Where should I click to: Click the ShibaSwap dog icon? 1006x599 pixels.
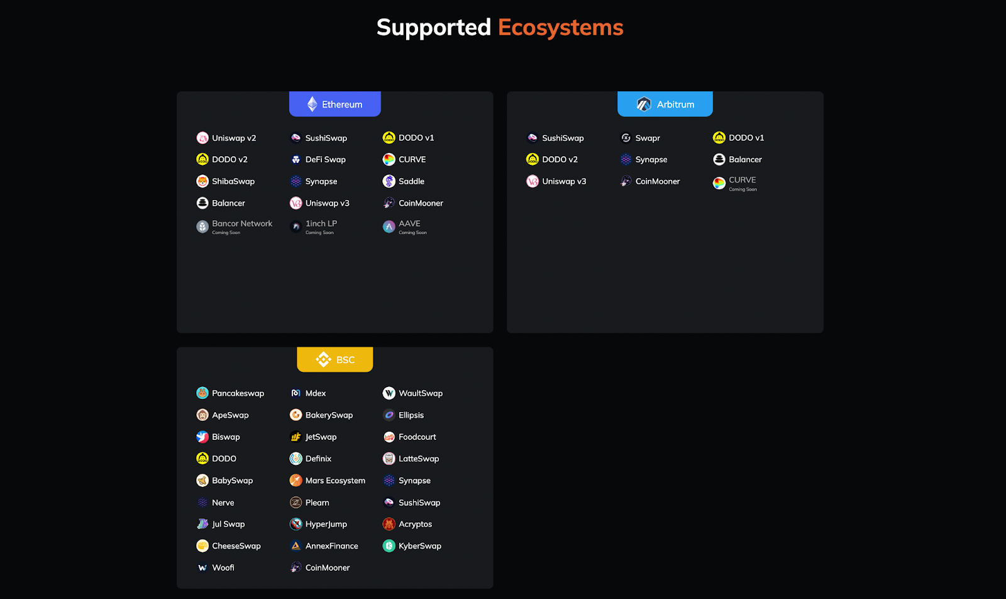[x=202, y=181]
